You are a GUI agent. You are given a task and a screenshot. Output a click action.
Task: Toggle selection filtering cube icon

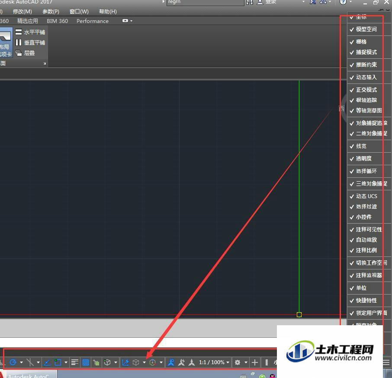136,362
